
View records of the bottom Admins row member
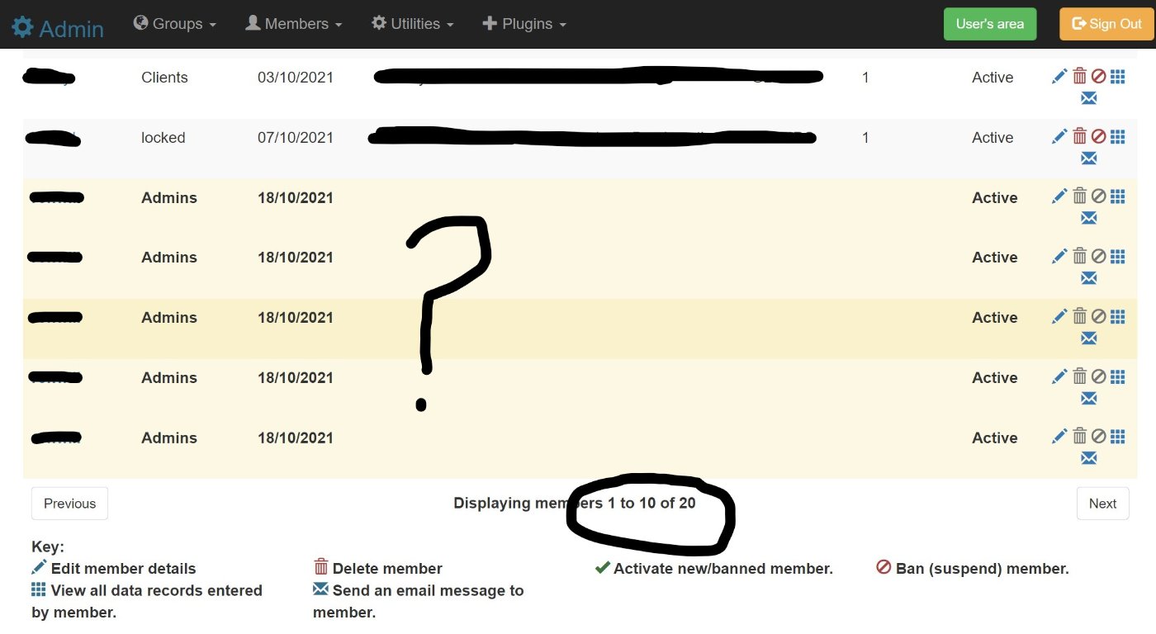[x=1117, y=437]
